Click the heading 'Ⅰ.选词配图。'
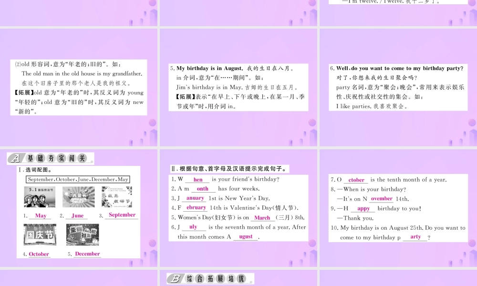The width and height of the screenshot is (477, 286). 35,170
